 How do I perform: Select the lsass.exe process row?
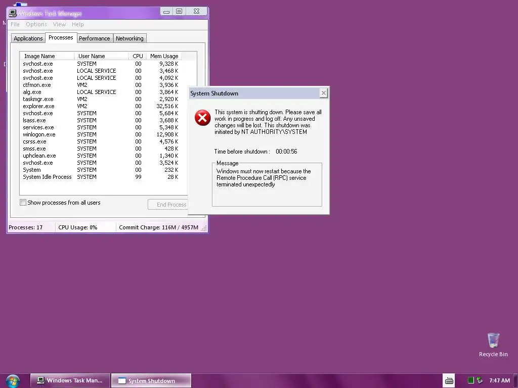(101, 120)
